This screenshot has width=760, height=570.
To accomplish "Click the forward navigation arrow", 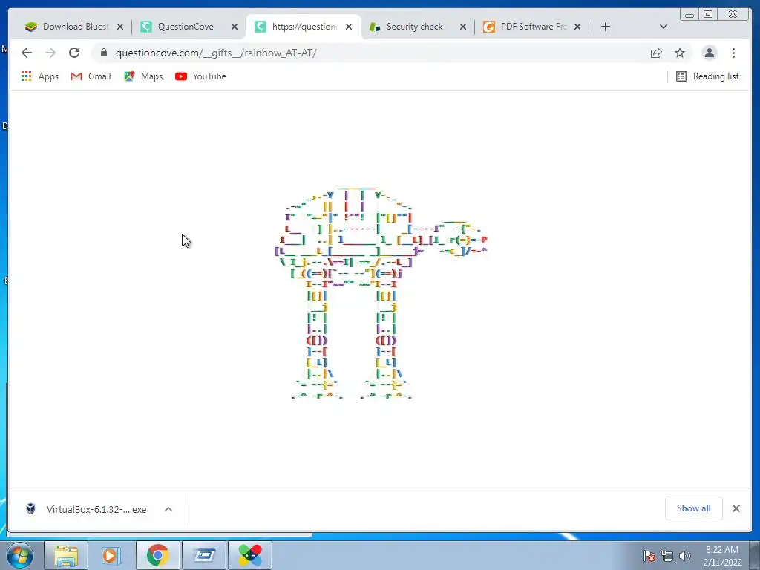I will tap(50, 53).
